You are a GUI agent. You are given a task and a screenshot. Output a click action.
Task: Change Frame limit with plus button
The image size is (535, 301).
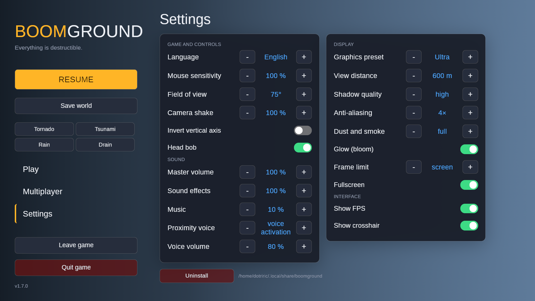470,167
